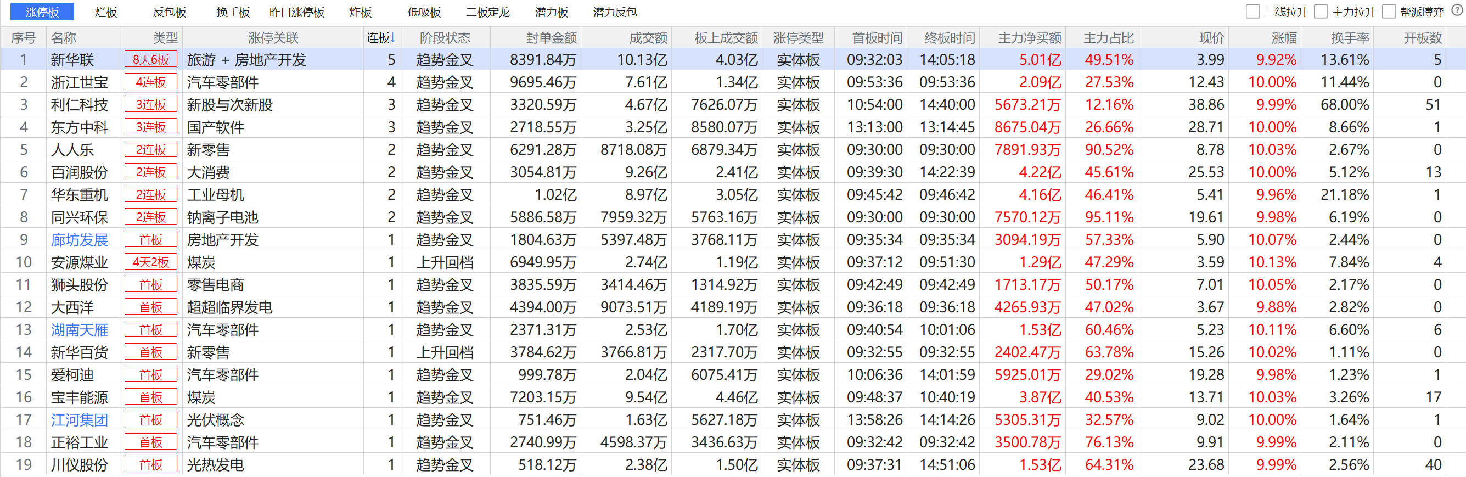Viewport: 1466px width, 477px height.
Task: Sort by the 封单金额 column header
Action: 551,38
